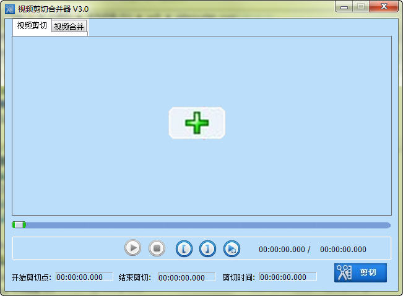Focus the 剪切时间 duration field

click(288, 277)
